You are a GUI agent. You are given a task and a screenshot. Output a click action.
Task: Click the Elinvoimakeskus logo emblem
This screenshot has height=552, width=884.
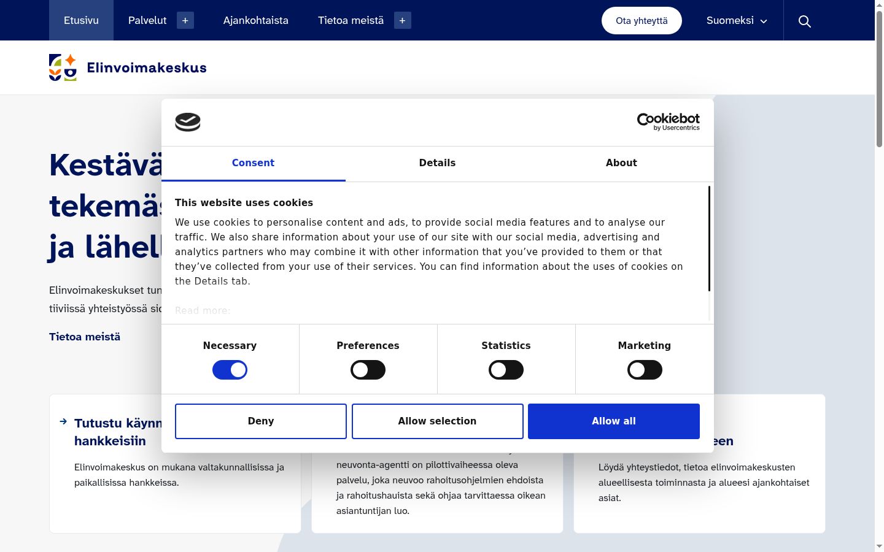point(63,67)
